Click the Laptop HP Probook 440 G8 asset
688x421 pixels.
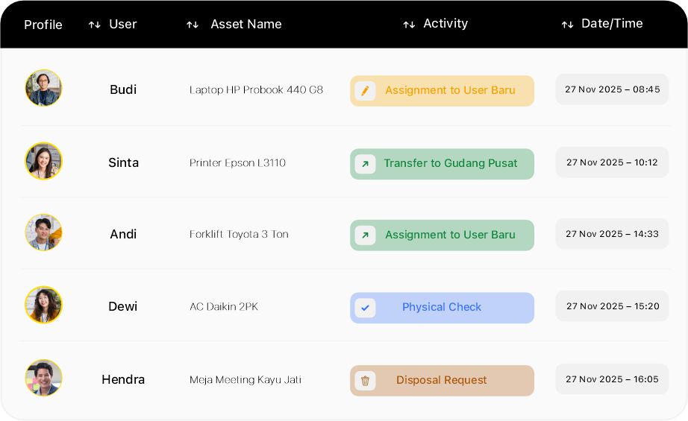(x=256, y=90)
